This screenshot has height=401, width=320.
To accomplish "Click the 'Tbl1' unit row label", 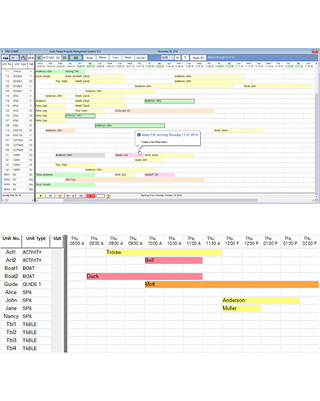I will (x=11, y=324).
